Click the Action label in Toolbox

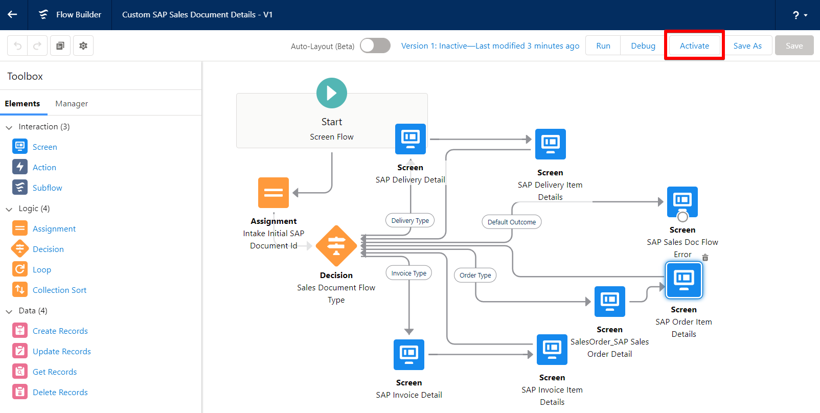44,168
